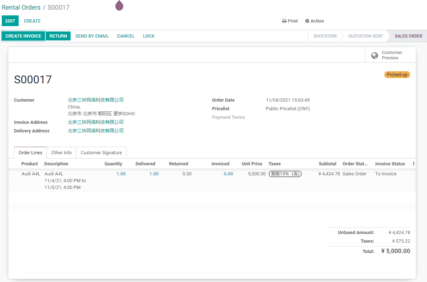The width and height of the screenshot is (427, 282).
Task: Open the Customer Signature tab
Action: (101, 152)
